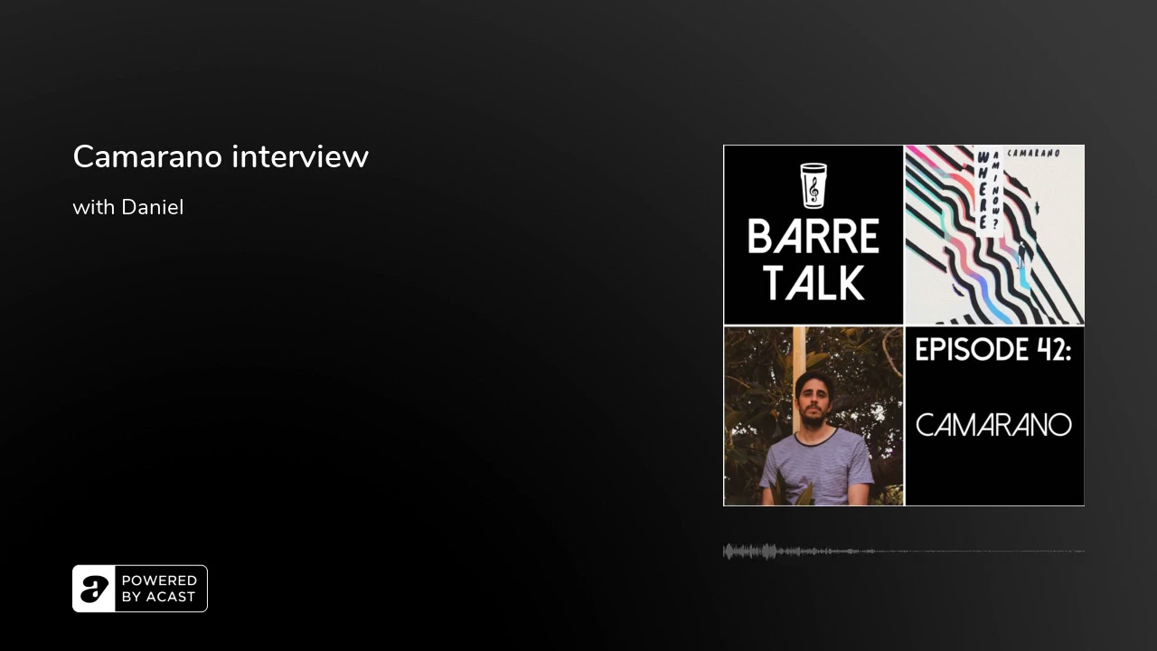Click the 'Episode 42: Camarano' tile

click(994, 416)
